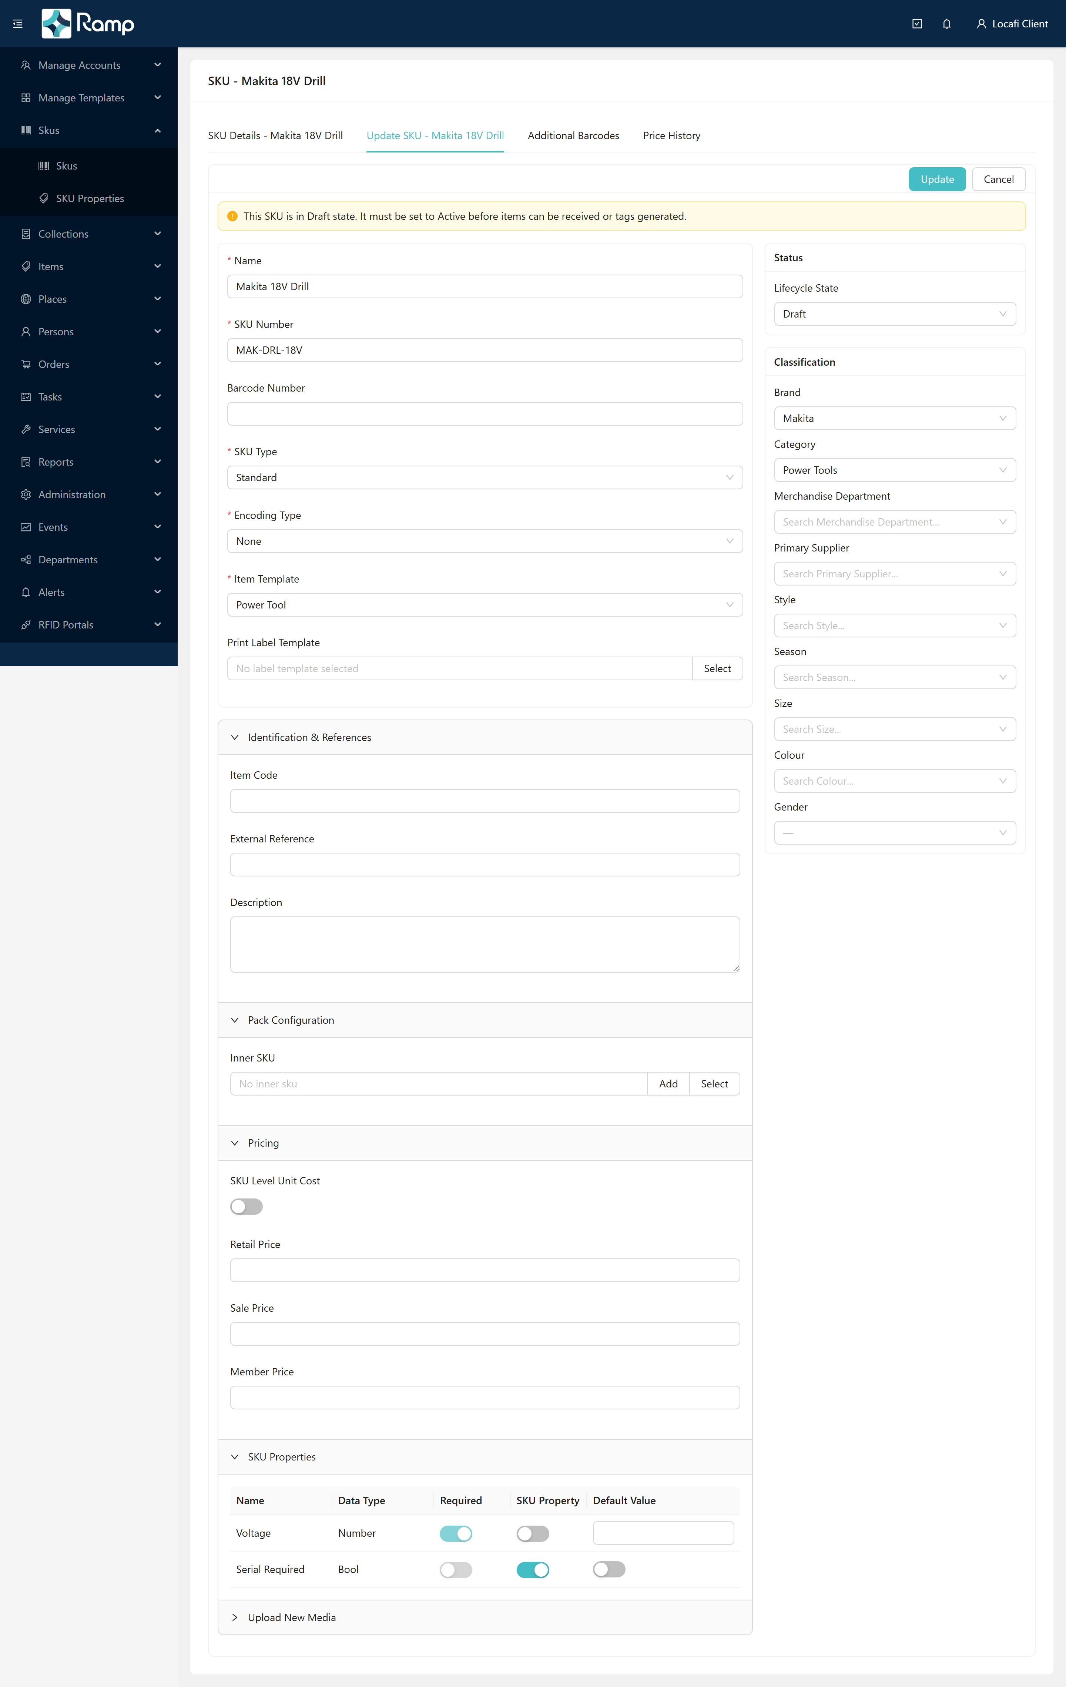This screenshot has height=1687, width=1066.
Task: Open the SKU Type dropdown
Action: click(x=485, y=478)
